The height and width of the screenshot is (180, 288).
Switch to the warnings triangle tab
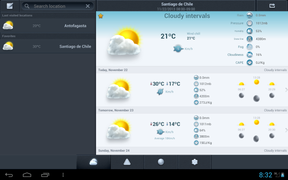pyautogui.click(x=127, y=162)
